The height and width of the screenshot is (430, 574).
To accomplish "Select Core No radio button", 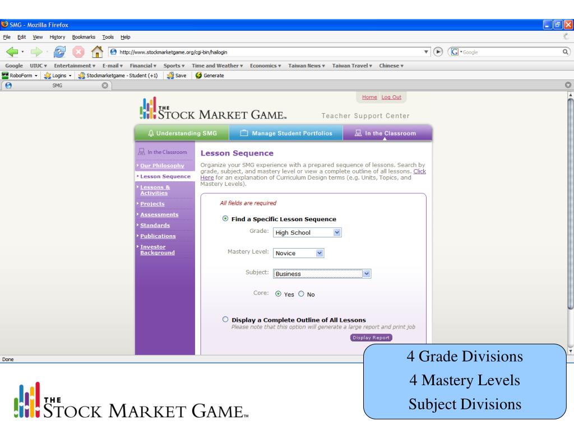I will (301, 293).
